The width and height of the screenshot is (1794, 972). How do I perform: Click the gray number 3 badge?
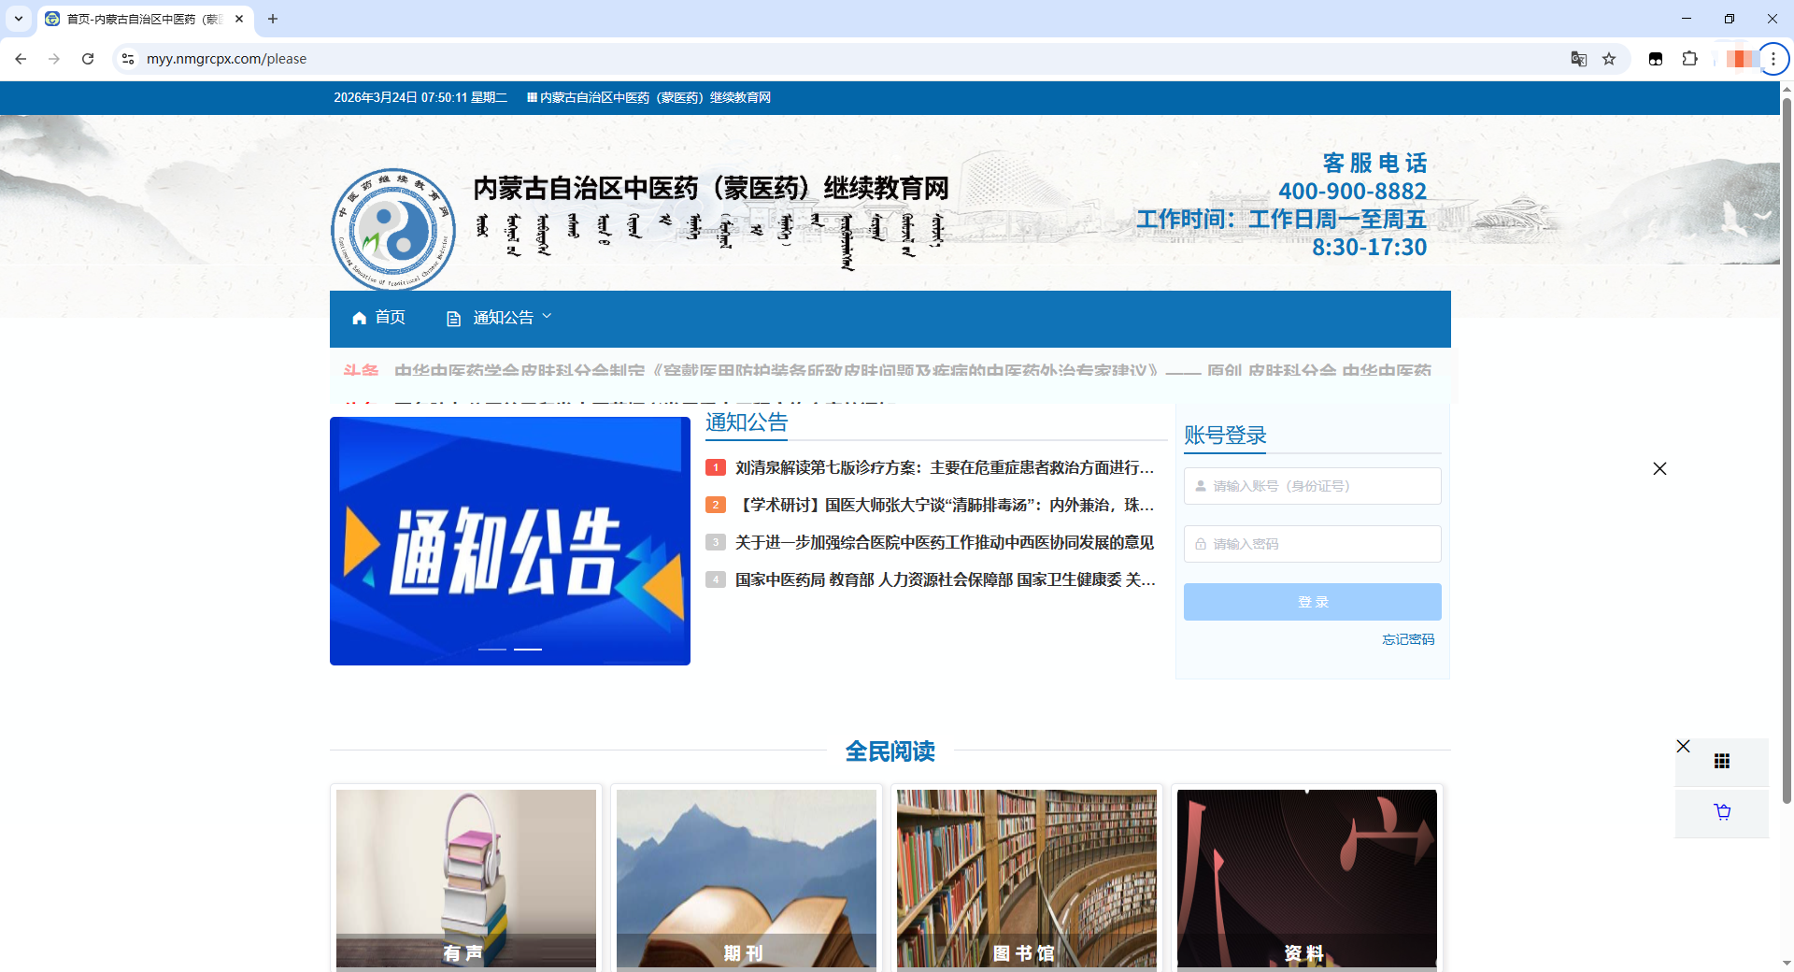pos(716,542)
